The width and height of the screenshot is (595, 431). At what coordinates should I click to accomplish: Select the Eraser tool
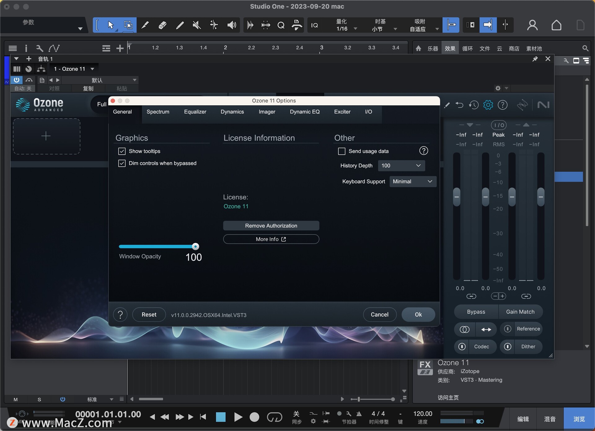162,25
